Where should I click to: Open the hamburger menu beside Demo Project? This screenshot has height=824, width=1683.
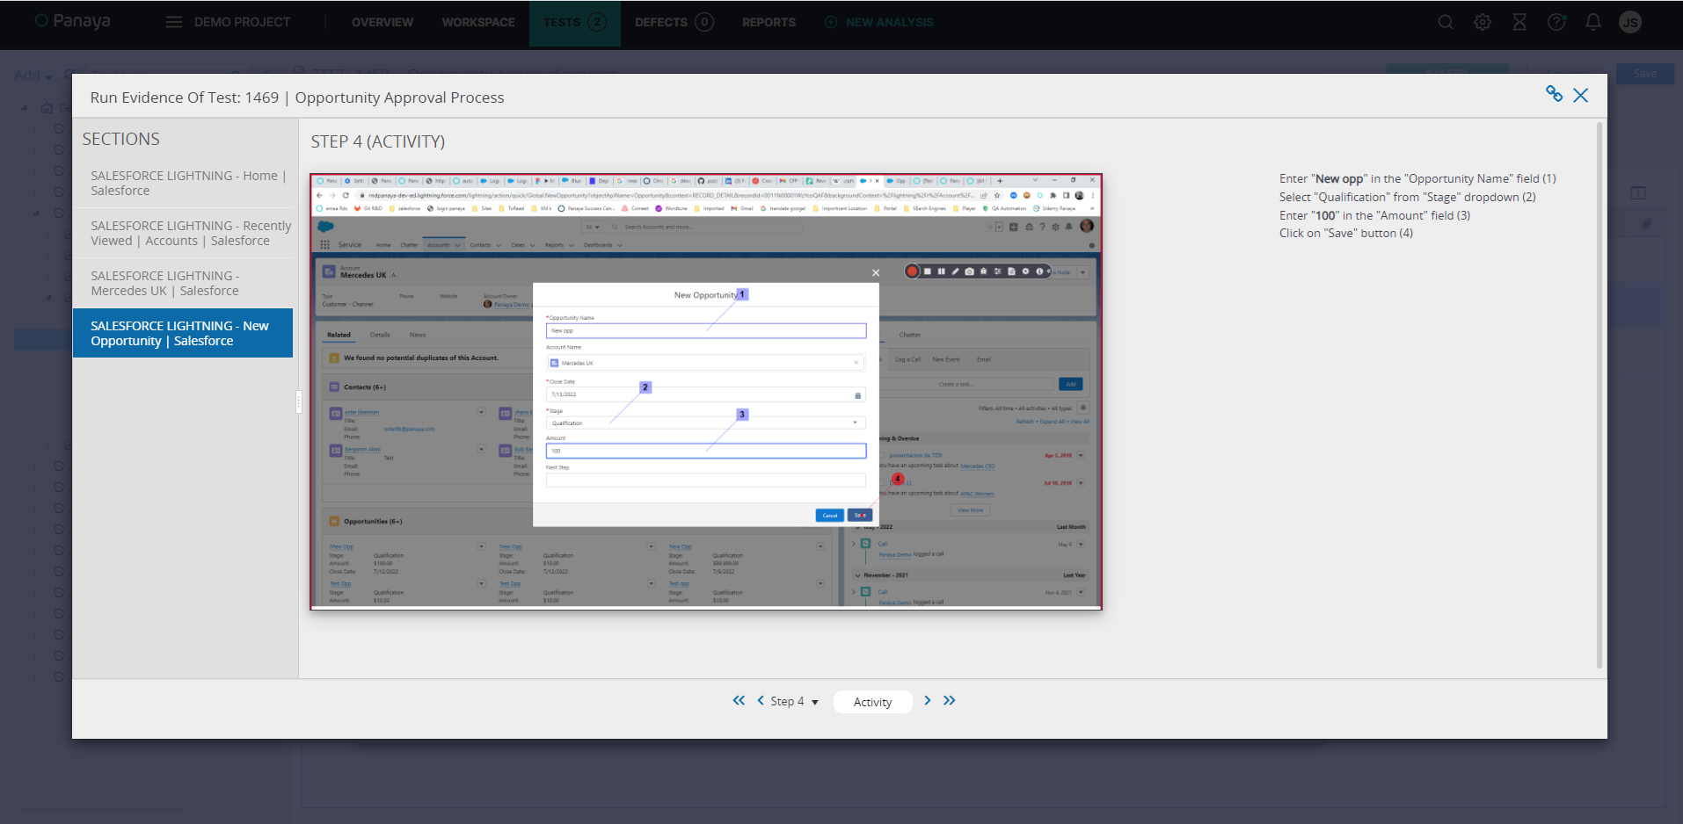click(174, 22)
